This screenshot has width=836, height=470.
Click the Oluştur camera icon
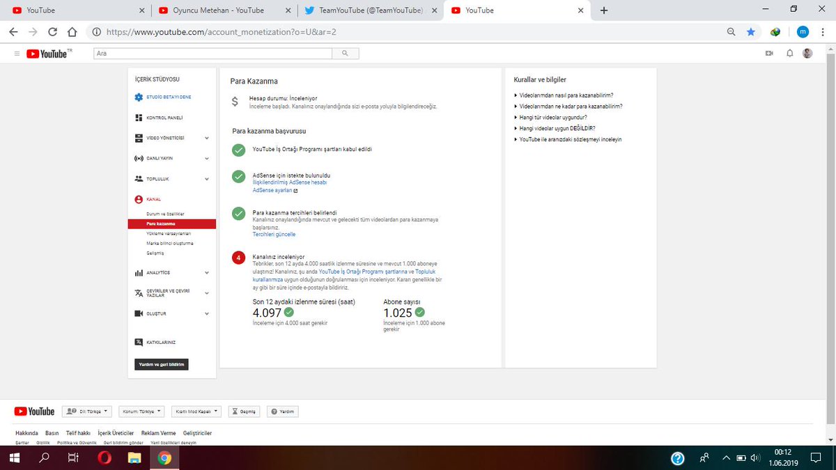coord(139,313)
